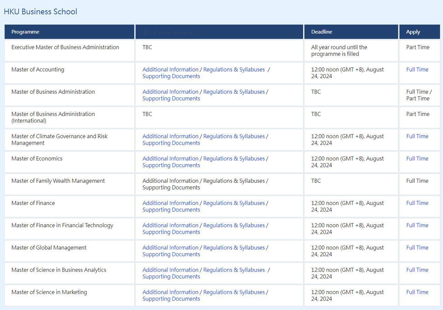Open Supporting Documents for Master of Business Administration

tap(171, 98)
